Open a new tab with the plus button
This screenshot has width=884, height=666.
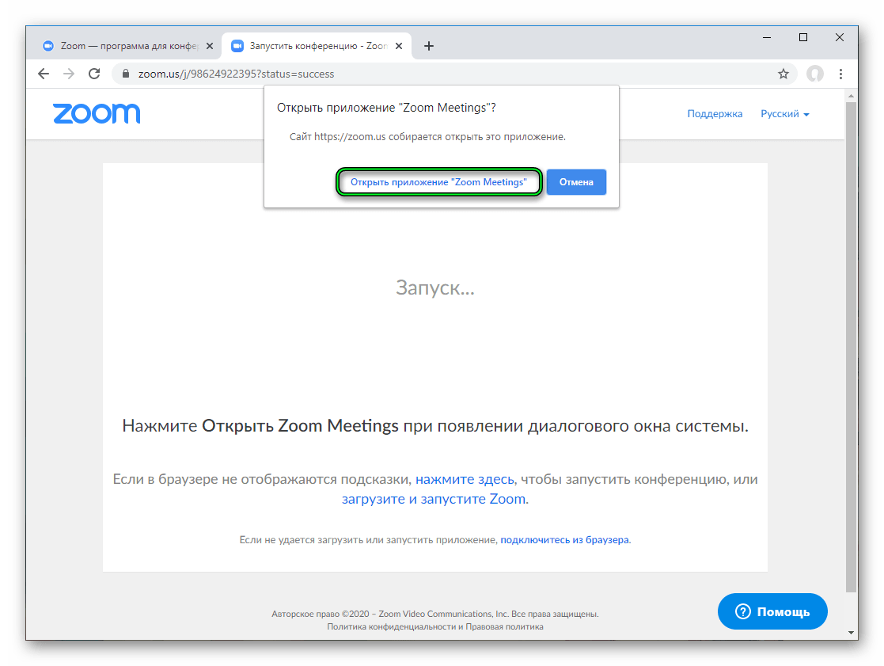[x=429, y=46]
